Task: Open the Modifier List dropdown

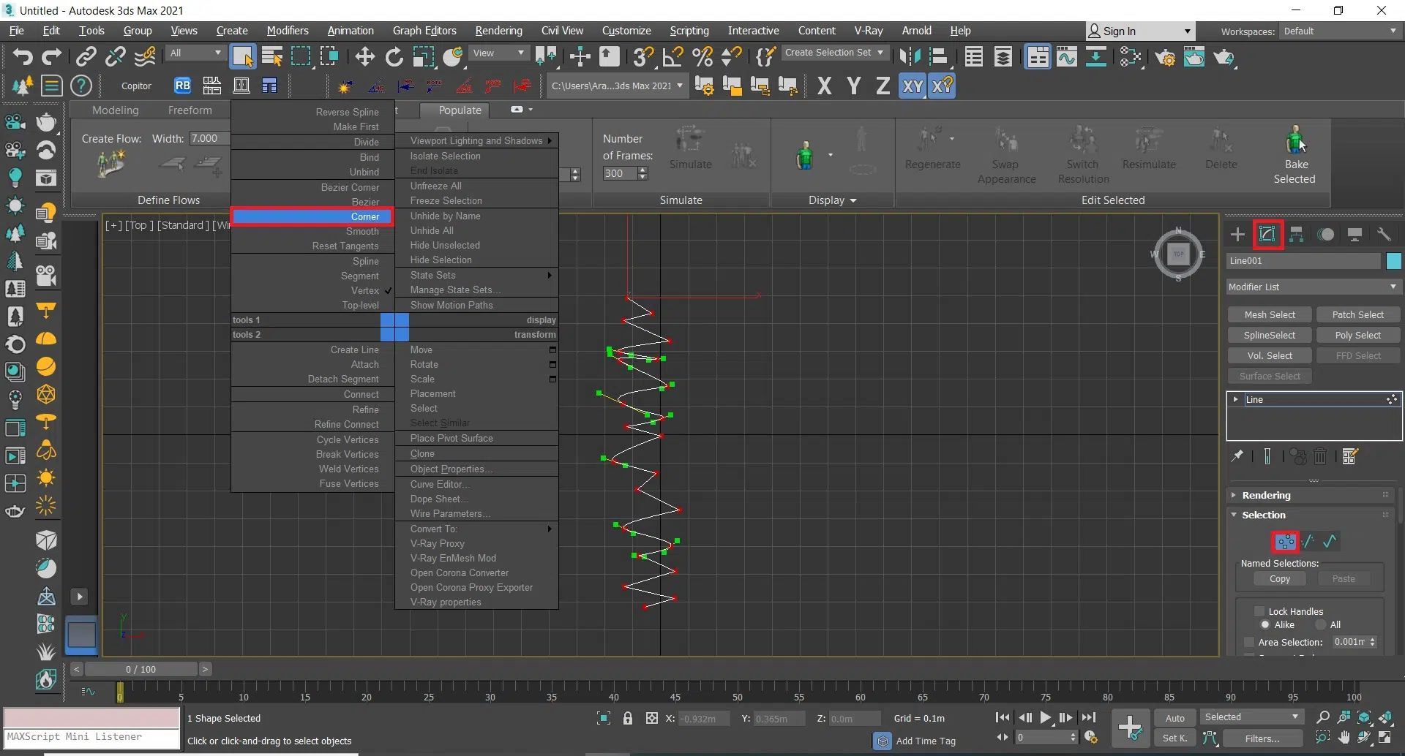Action: (1313, 287)
